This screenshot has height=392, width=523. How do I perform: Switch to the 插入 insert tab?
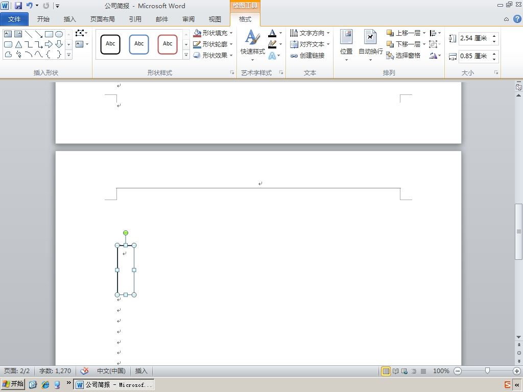click(x=69, y=19)
